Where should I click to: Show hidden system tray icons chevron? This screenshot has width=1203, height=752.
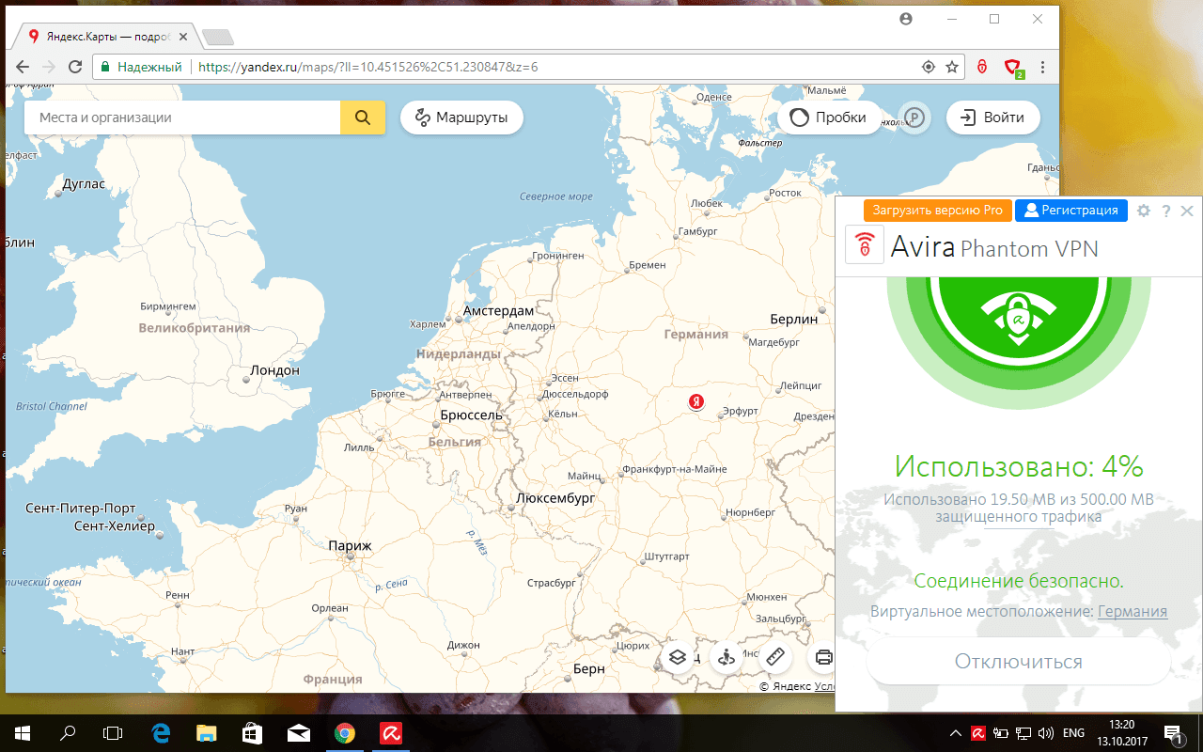tap(955, 733)
